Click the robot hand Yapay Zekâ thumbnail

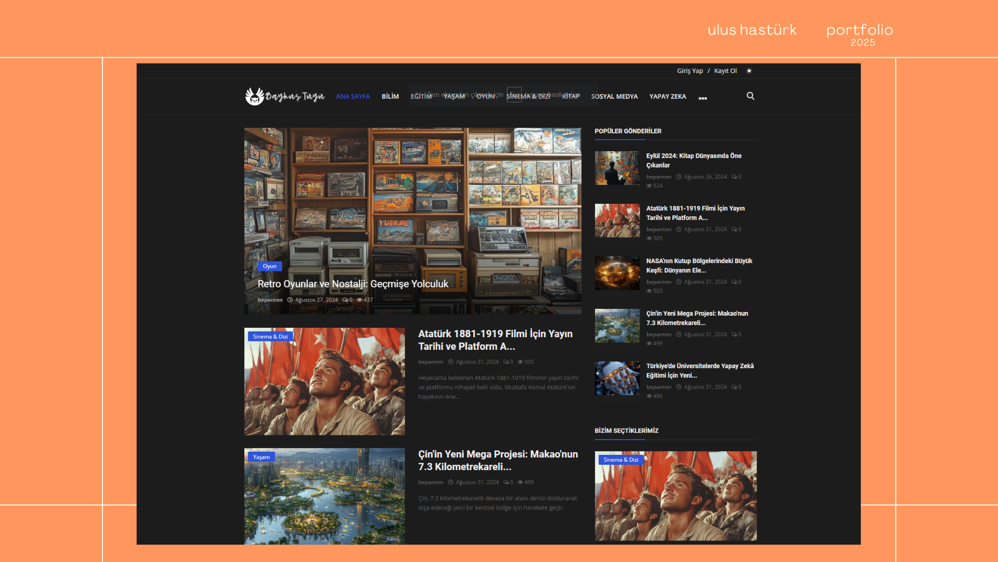617,378
